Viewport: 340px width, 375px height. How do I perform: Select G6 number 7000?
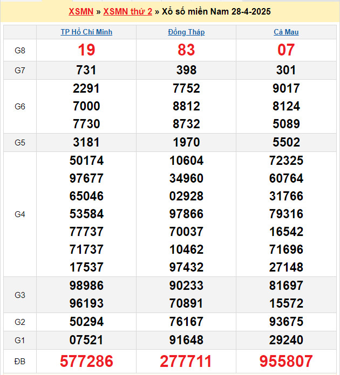tap(86, 106)
